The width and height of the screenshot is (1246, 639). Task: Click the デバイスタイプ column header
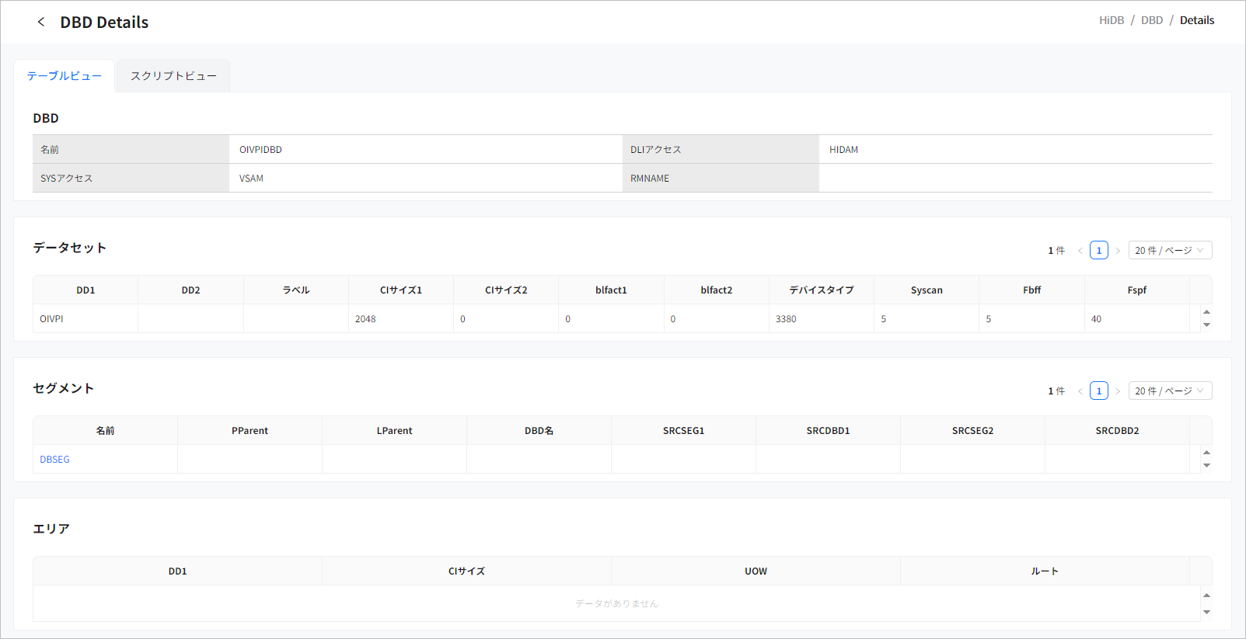(821, 290)
